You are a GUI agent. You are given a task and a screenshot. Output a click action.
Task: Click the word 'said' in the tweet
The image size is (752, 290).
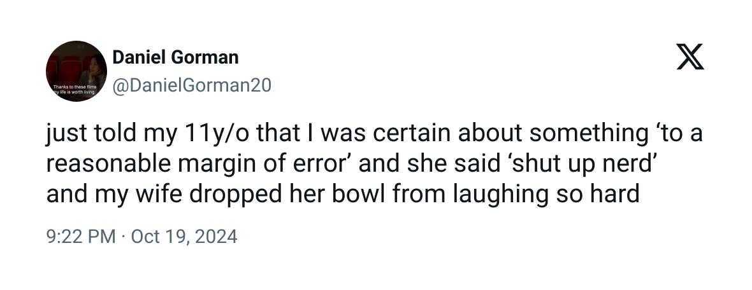(486, 164)
